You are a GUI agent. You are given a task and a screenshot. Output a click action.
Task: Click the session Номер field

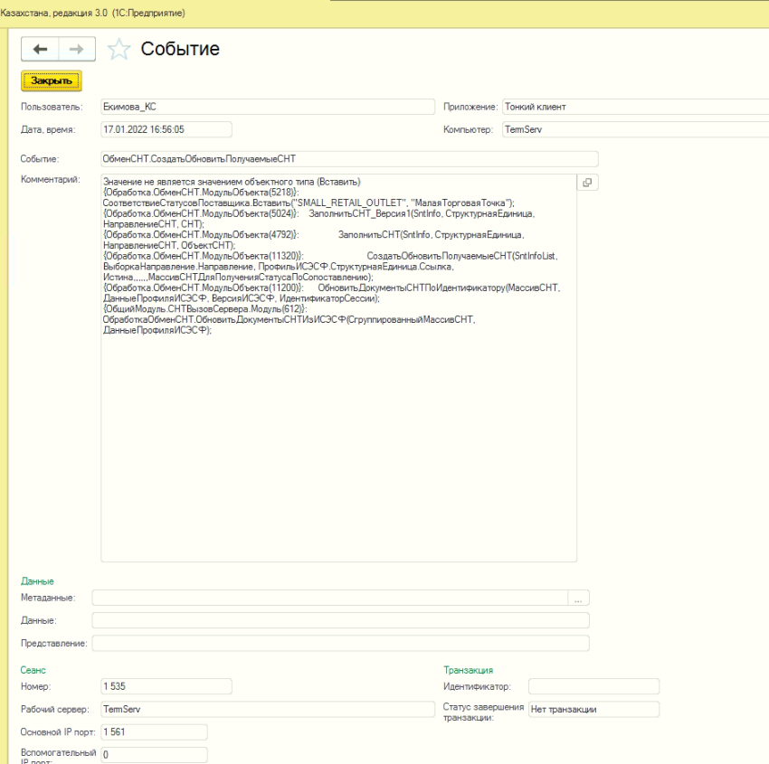point(166,686)
